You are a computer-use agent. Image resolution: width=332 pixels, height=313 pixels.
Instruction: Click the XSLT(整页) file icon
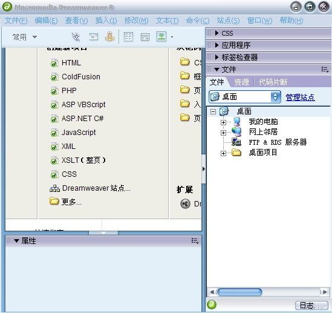click(x=54, y=160)
